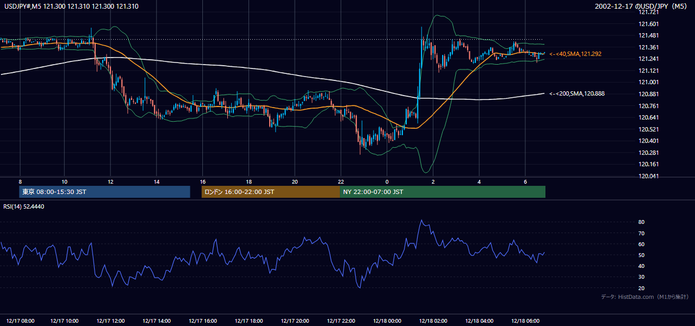Click price axis value 121.601
The height and width of the screenshot is (326, 695).
[648, 24]
